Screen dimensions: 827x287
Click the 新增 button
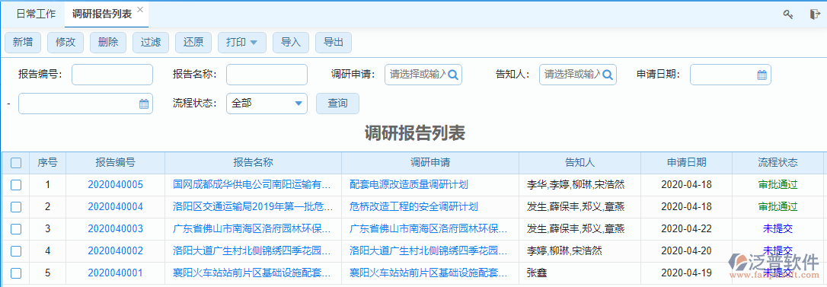click(23, 43)
